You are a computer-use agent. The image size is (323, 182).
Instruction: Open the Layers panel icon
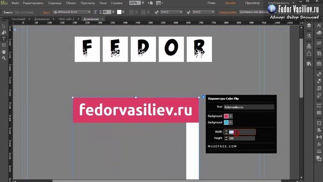[309, 25]
